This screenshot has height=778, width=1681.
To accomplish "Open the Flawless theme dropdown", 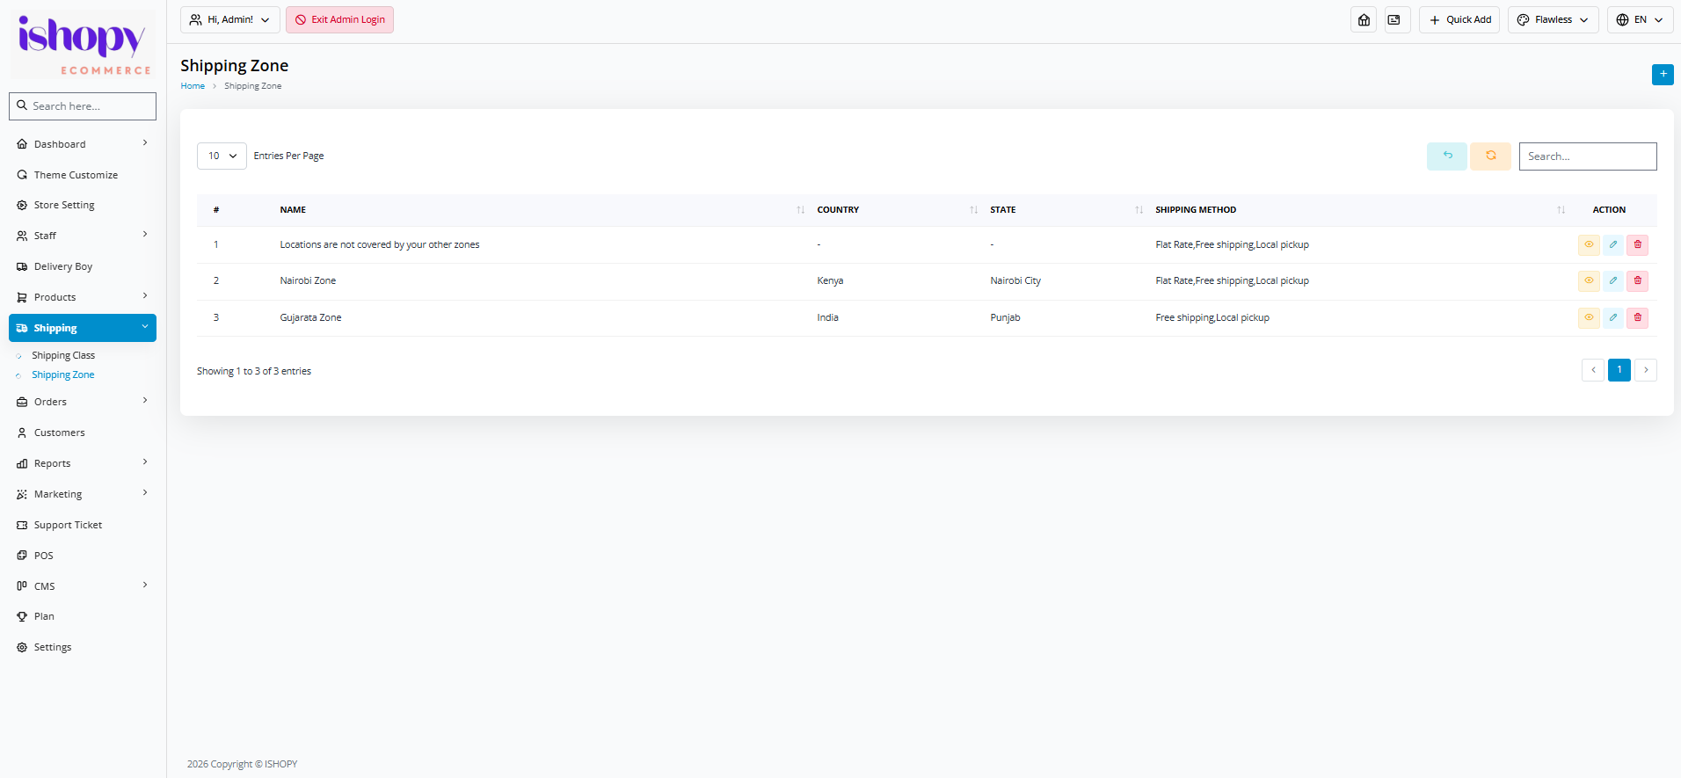I will point(1553,19).
